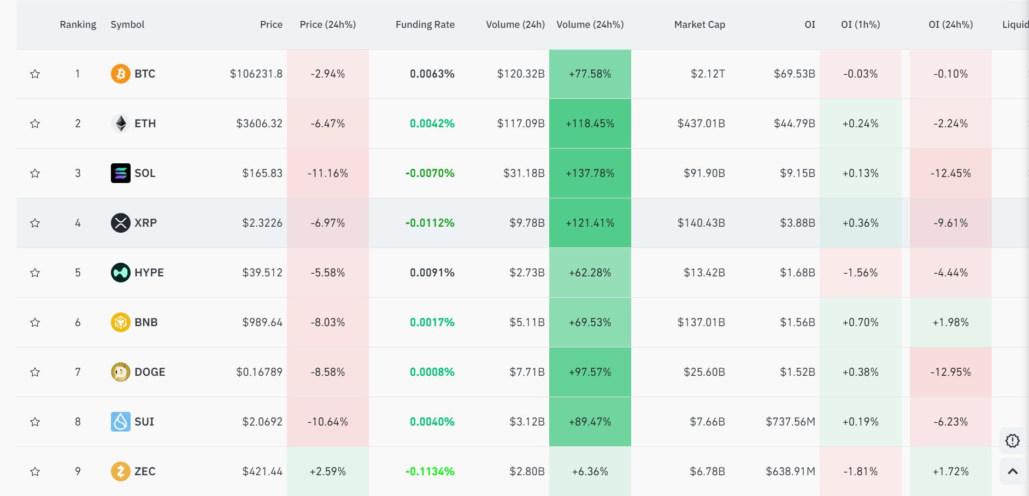Star BTC as a favorite
The image size is (1029, 496).
point(35,74)
